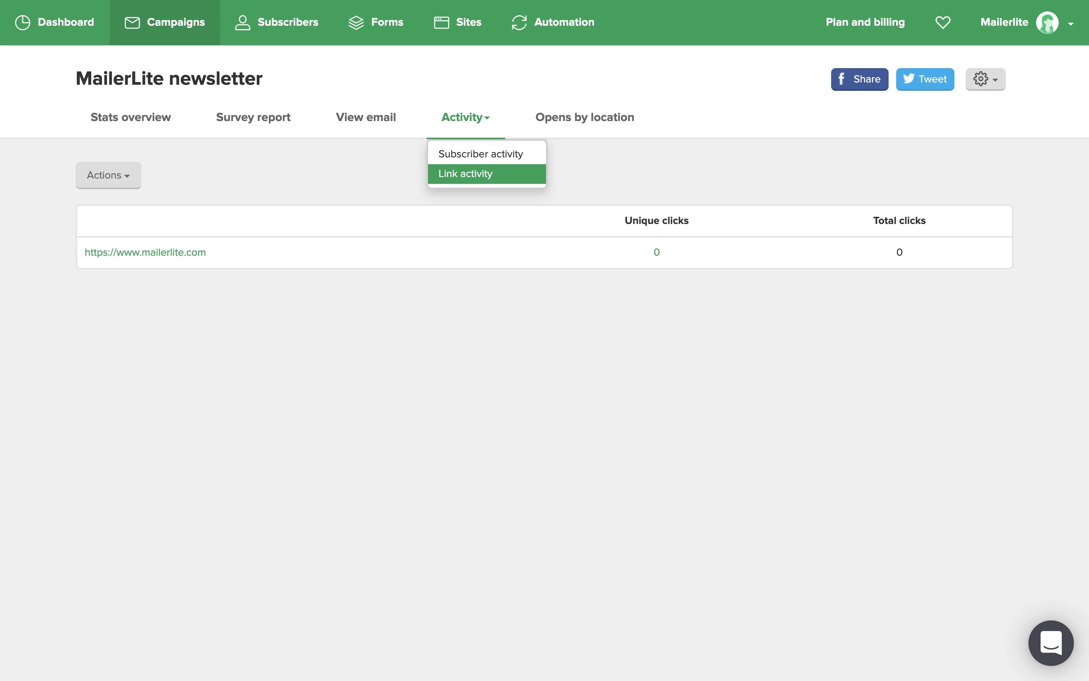Viewport: 1089px width, 681px height.
Task: Select Subscriber activity menu item
Action: coord(481,154)
